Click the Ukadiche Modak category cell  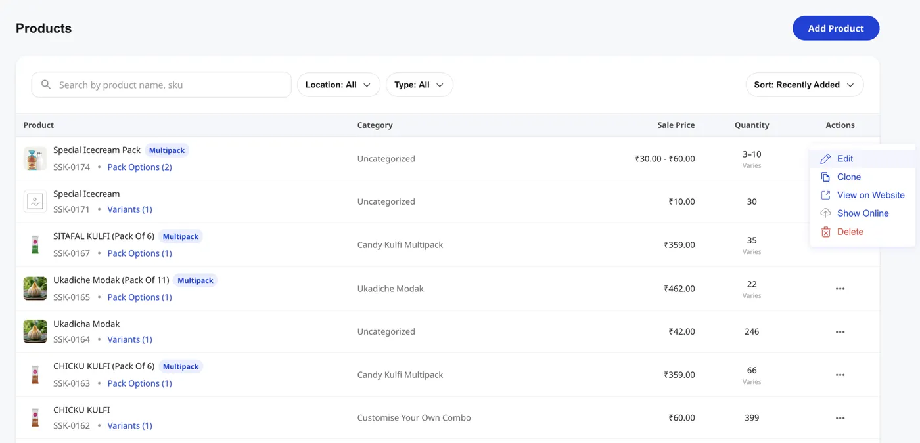[x=390, y=289]
